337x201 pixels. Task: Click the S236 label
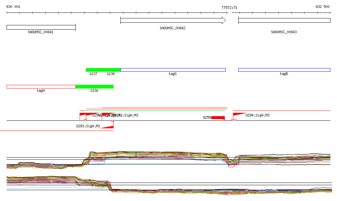click(x=94, y=90)
